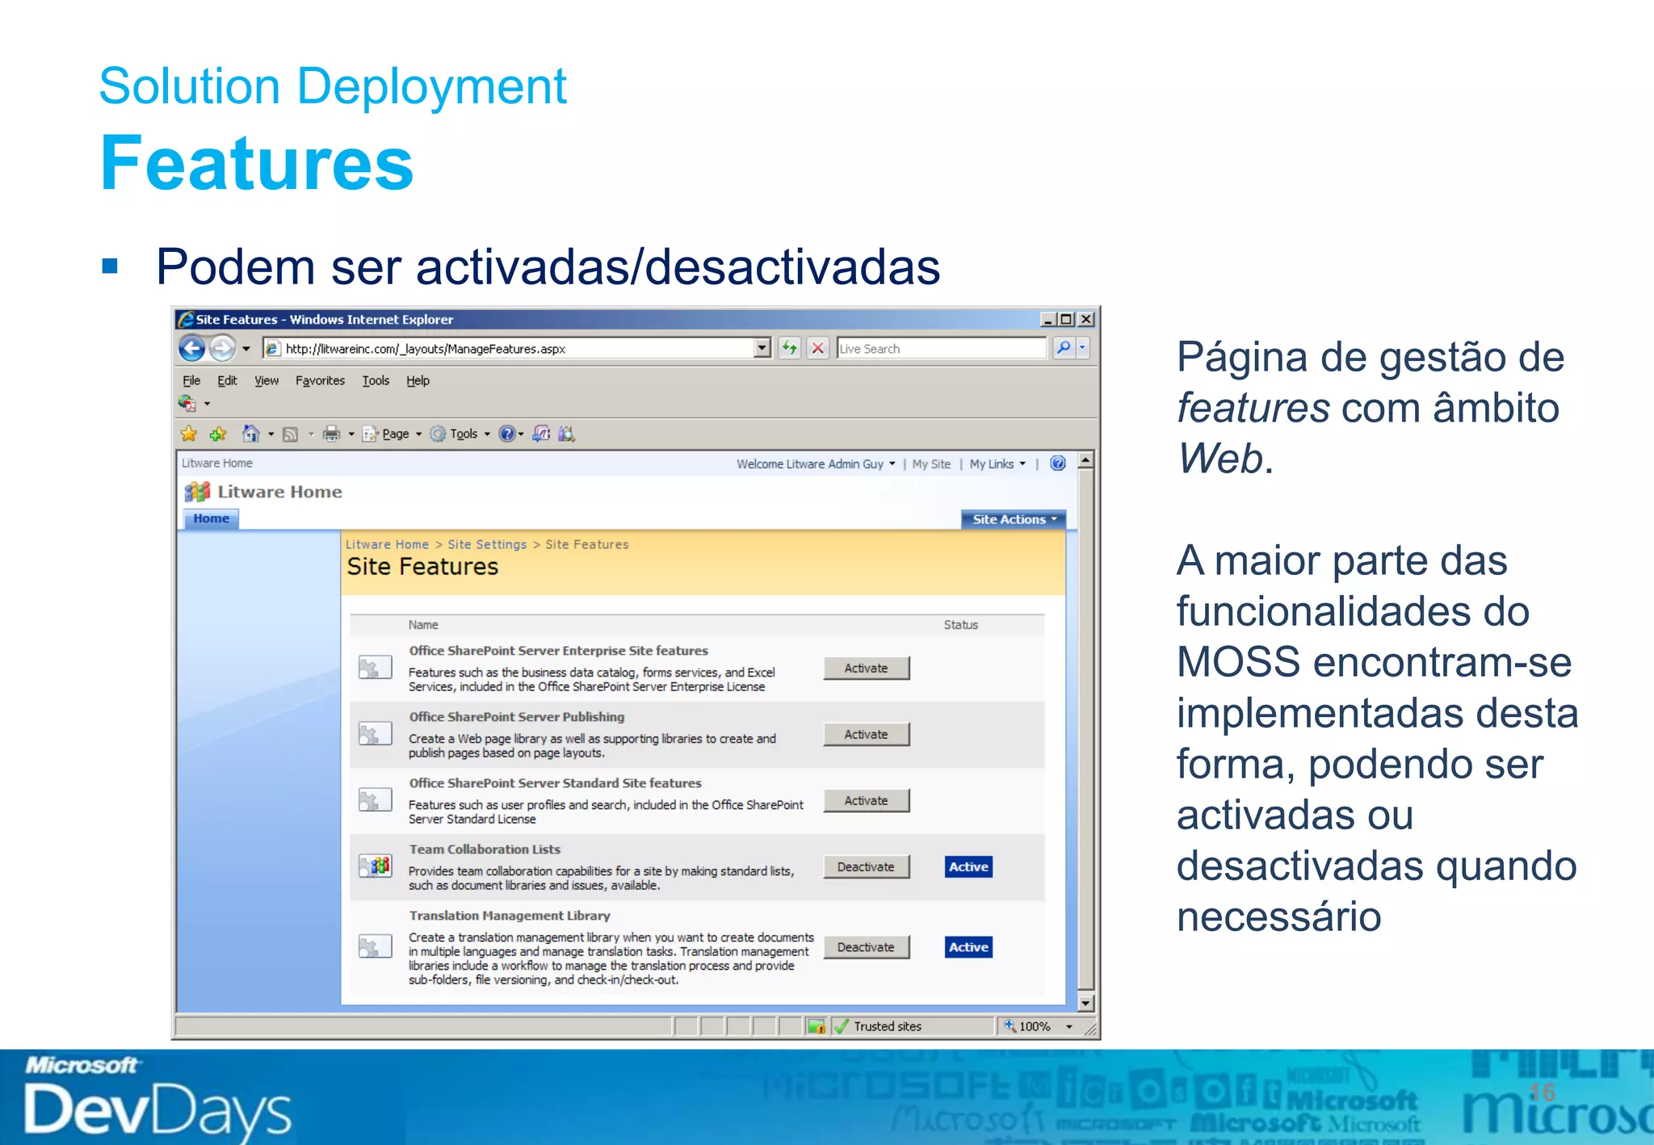Activate Office SharePoint Server Publishing feature

[x=867, y=735]
